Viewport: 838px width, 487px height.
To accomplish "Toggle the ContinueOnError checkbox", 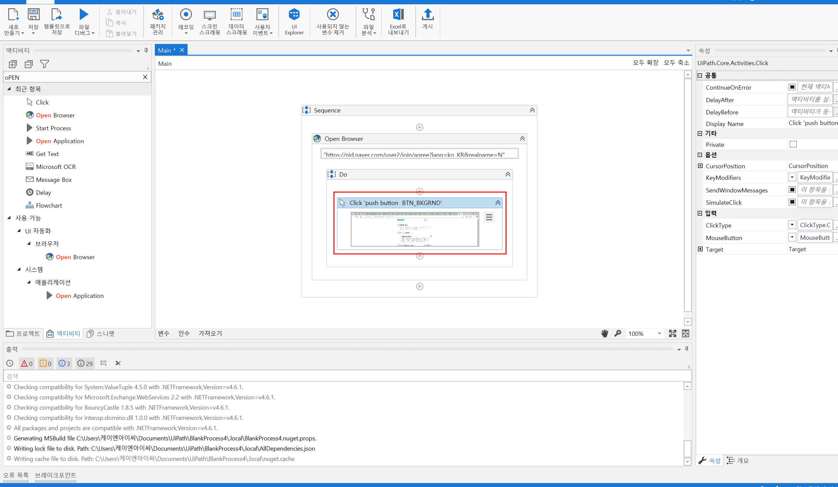I will click(792, 87).
